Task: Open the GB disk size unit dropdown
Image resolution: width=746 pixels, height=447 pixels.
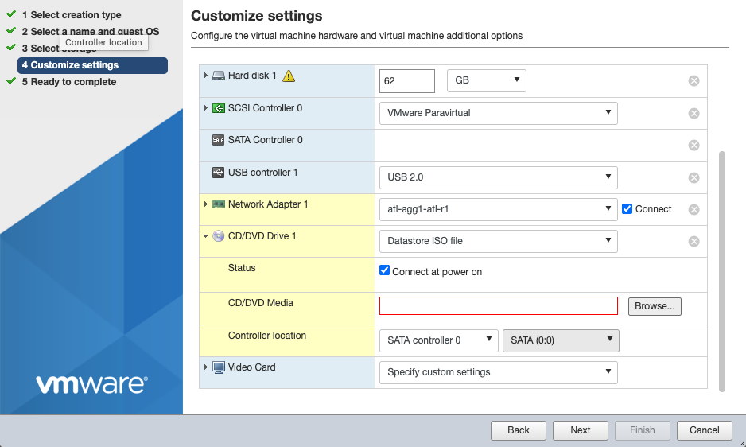Action: (486, 80)
